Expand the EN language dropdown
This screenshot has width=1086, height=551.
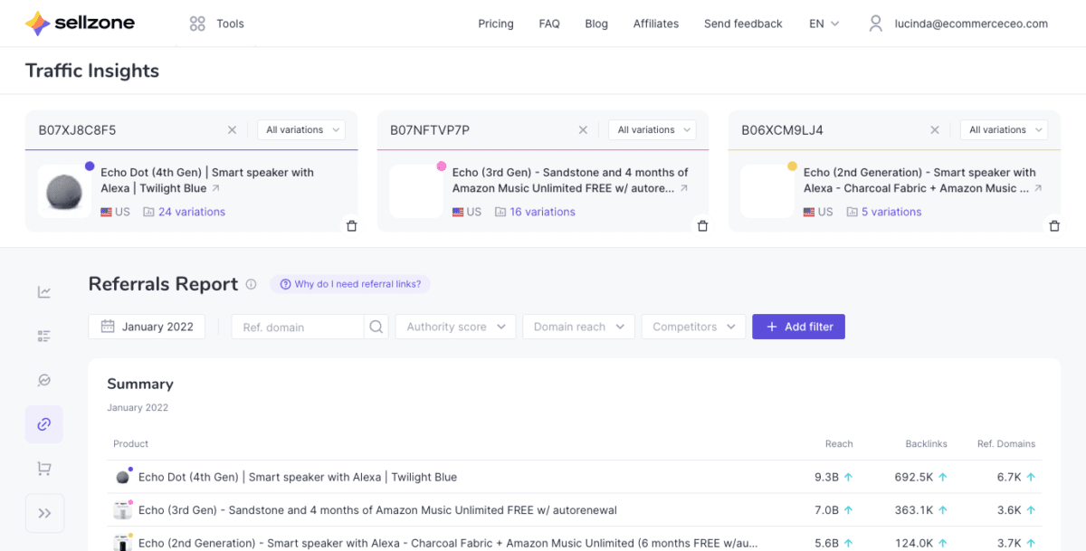824,24
